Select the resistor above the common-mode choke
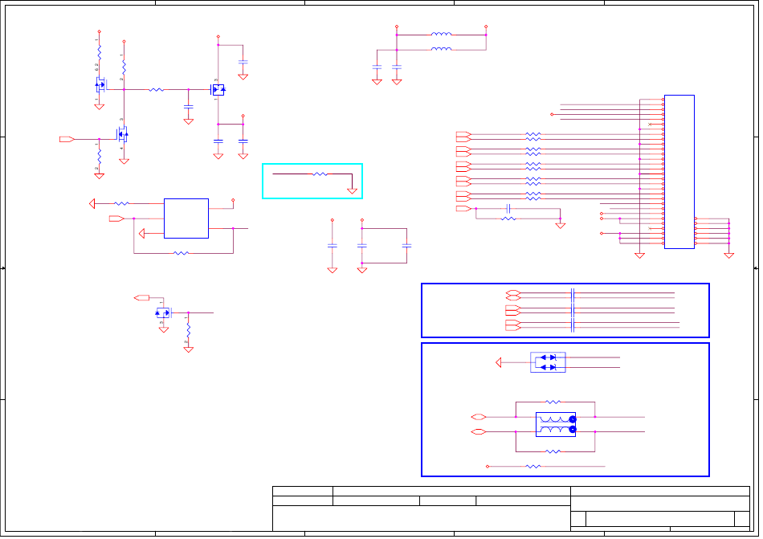 tap(553, 402)
